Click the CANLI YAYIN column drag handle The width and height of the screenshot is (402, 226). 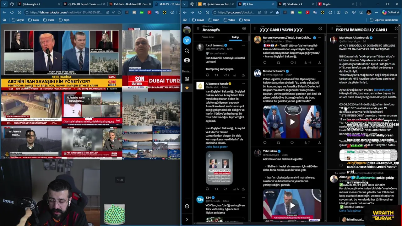coord(255,29)
